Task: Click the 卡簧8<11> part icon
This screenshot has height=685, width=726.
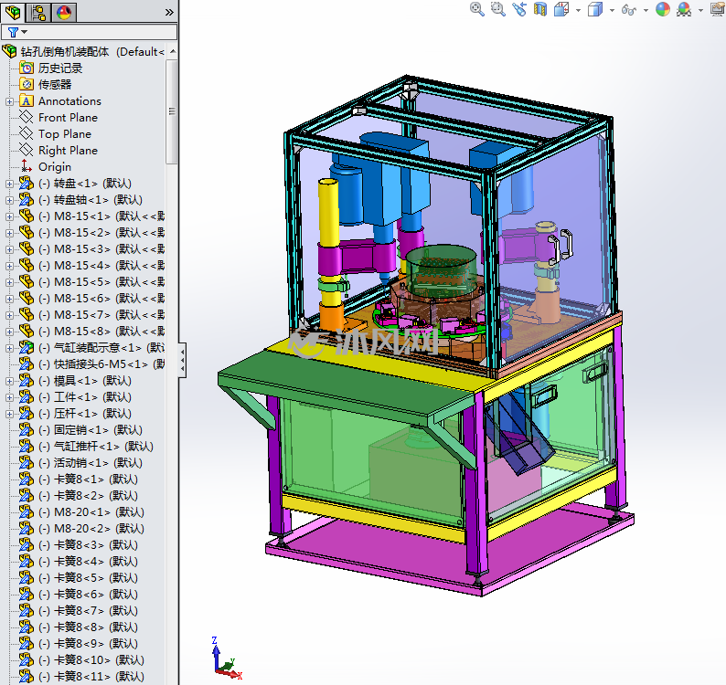Action: point(27,676)
